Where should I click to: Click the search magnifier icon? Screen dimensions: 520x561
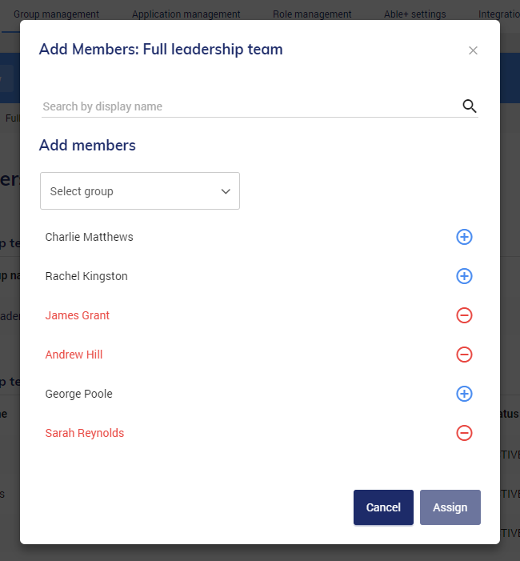(x=470, y=106)
